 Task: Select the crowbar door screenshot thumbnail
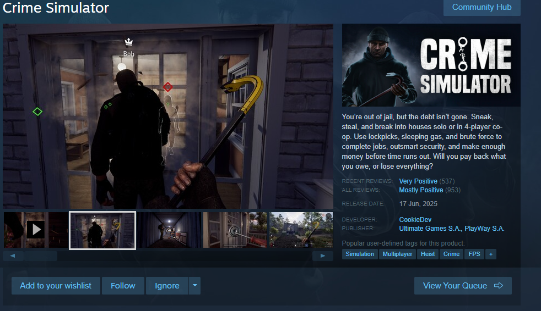coord(102,230)
